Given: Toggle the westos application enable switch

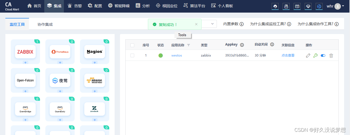Looking at the screenshot, I should click(x=323, y=55).
